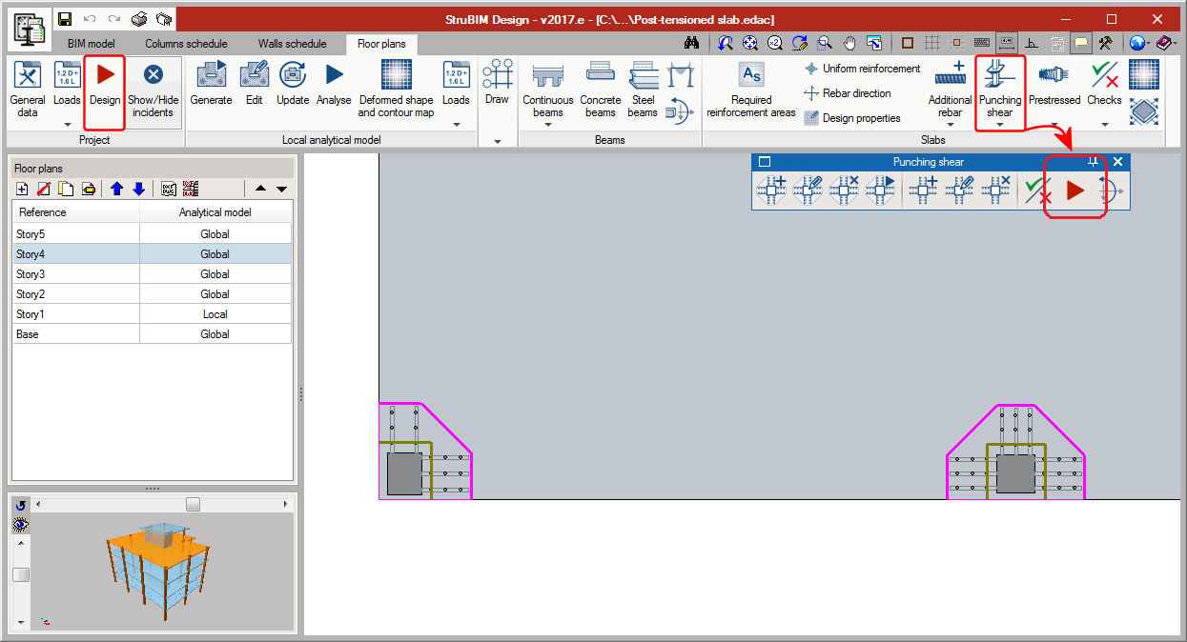Pin the Punching shear floating panel
Viewport: 1187px width, 642px height.
tap(1094, 162)
